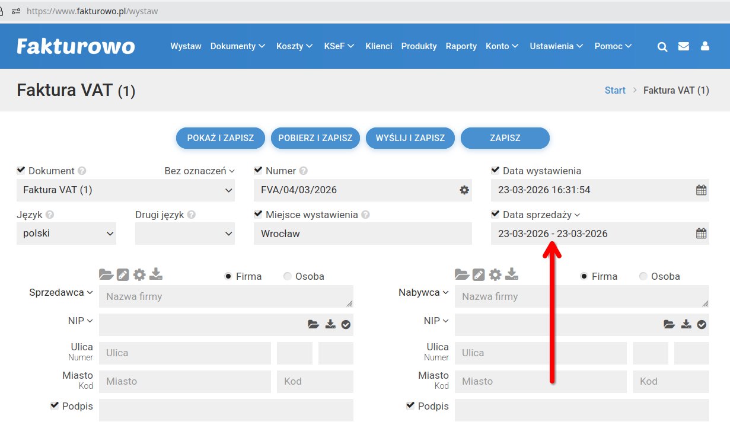Click the gear icon in Numer field
This screenshot has width=730, height=425.
pyautogui.click(x=464, y=190)
